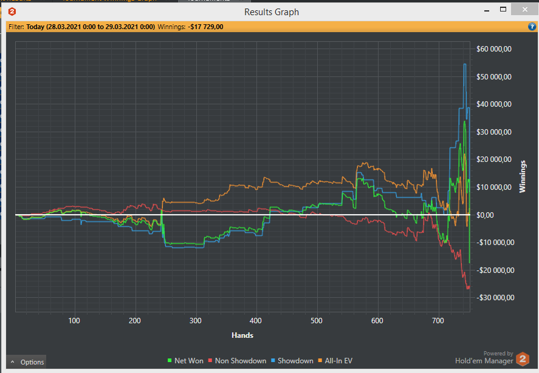Toggle the Net Won legend label
Viewport: 539px width, 373px height.
[189, 361]
